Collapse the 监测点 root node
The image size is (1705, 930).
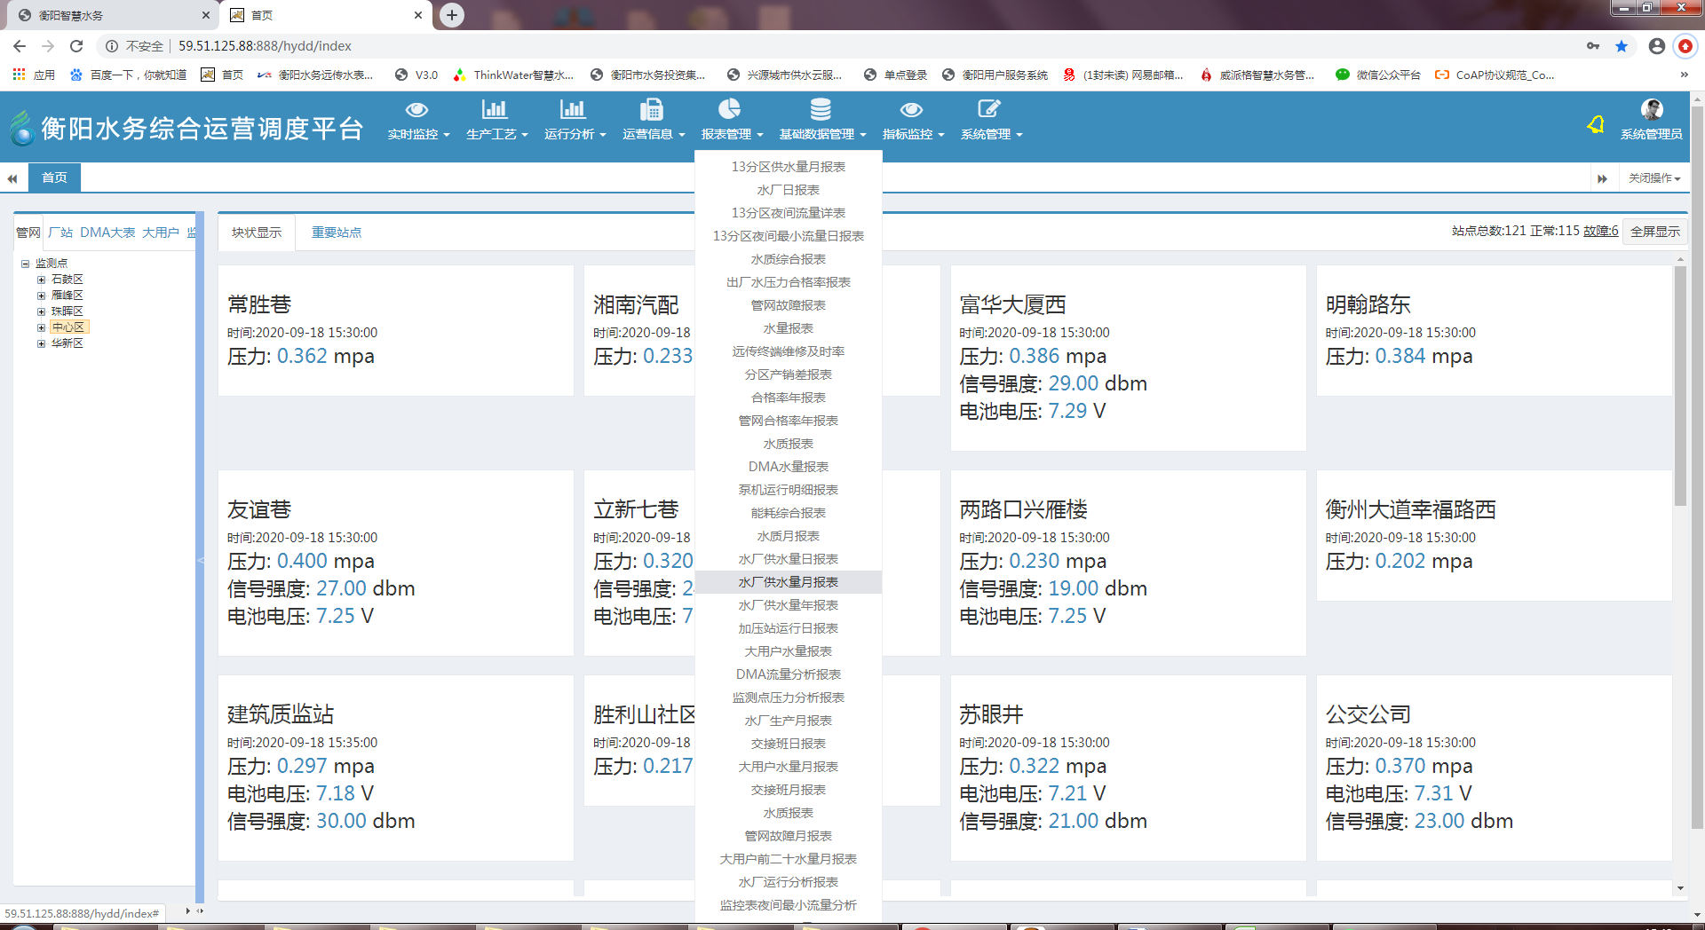point(26,264)
